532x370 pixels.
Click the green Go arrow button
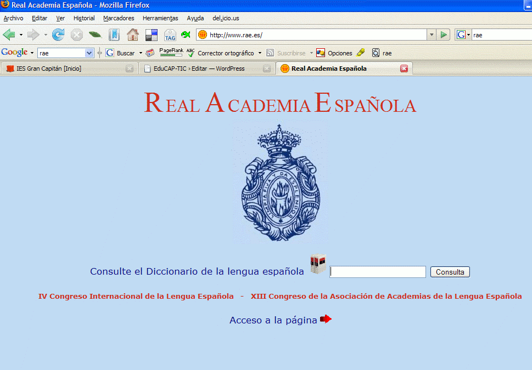443,35
